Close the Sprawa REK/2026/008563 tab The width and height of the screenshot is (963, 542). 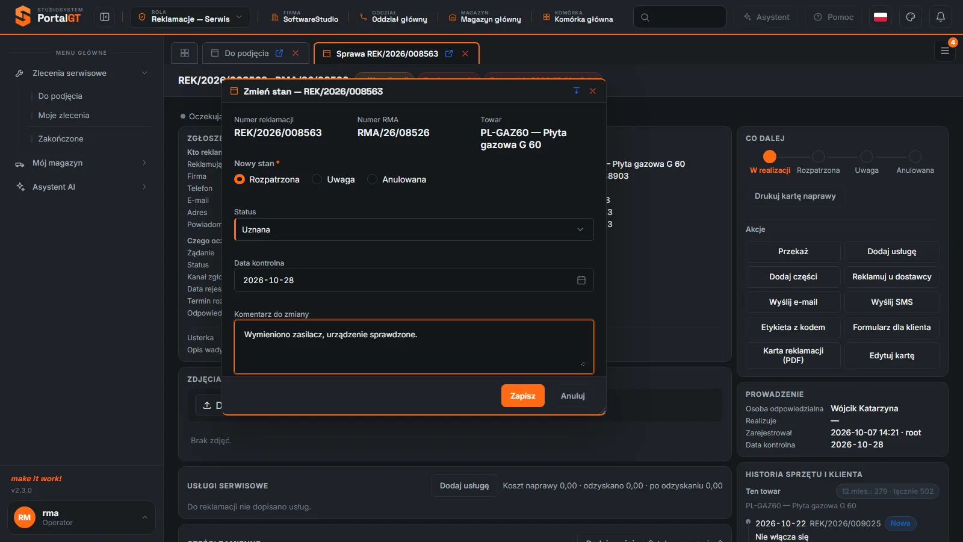coord(465,54)
